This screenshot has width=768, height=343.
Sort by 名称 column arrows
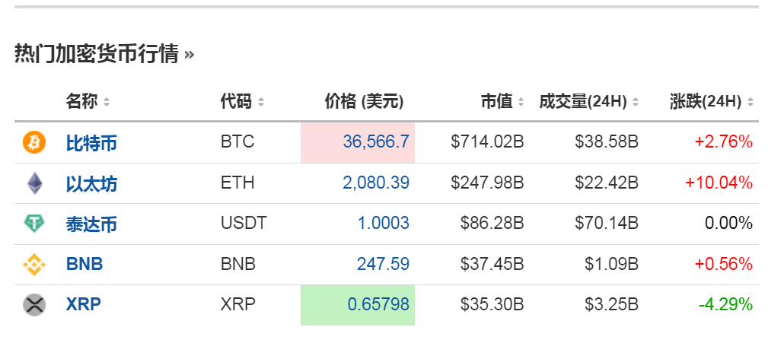click(107, 102)
